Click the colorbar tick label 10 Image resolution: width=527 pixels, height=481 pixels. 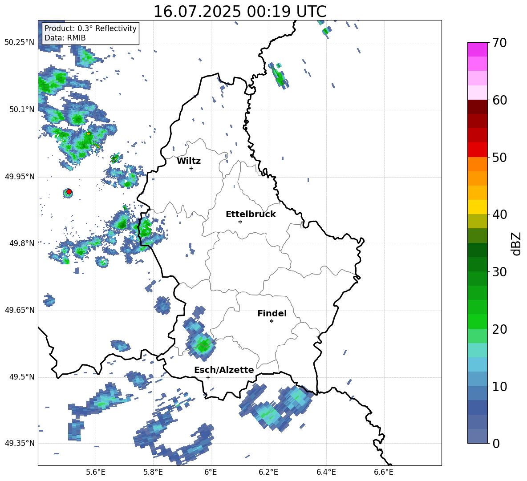point(499,386)
